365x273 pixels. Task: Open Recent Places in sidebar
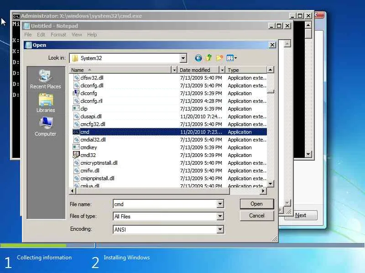(x=46, y=79)
